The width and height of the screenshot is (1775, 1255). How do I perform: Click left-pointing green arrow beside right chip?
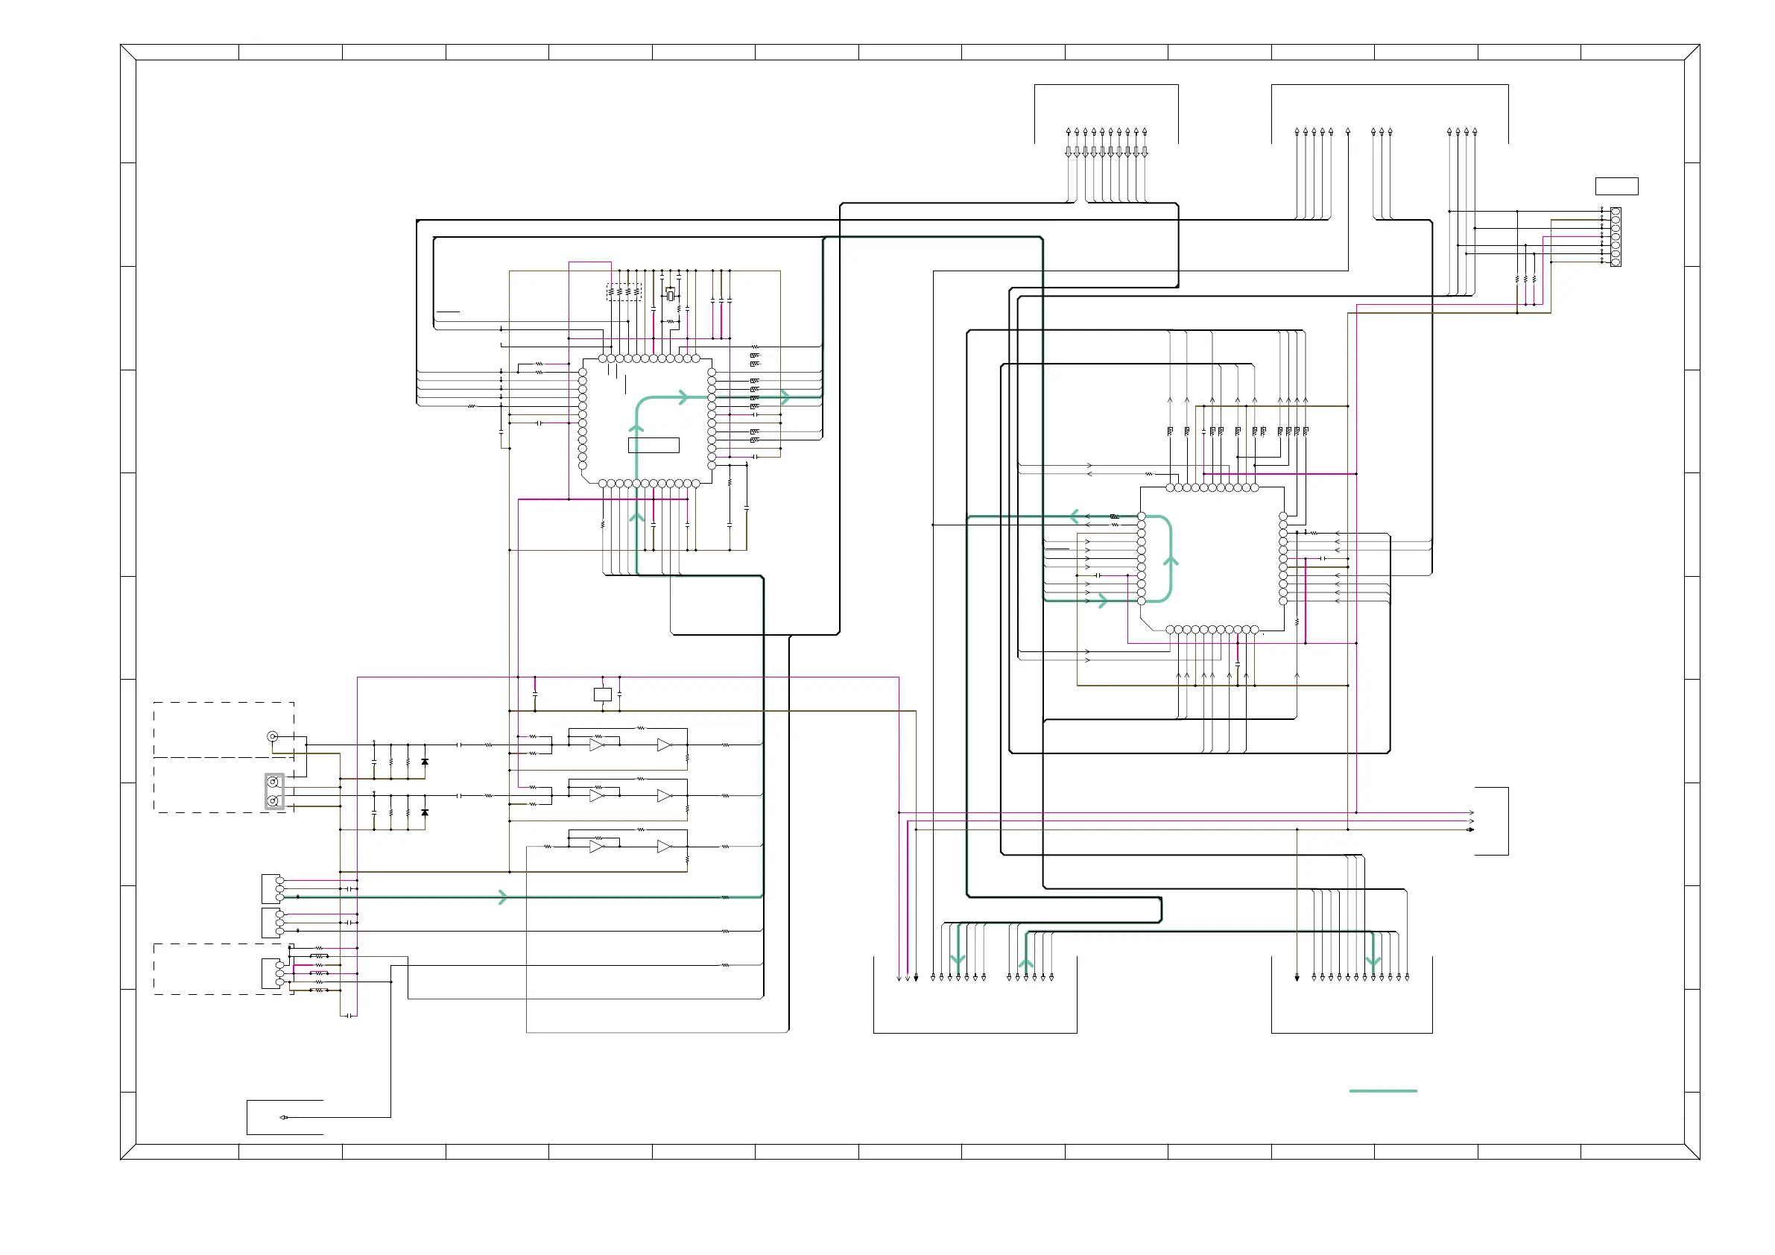tap(1074, 516)
